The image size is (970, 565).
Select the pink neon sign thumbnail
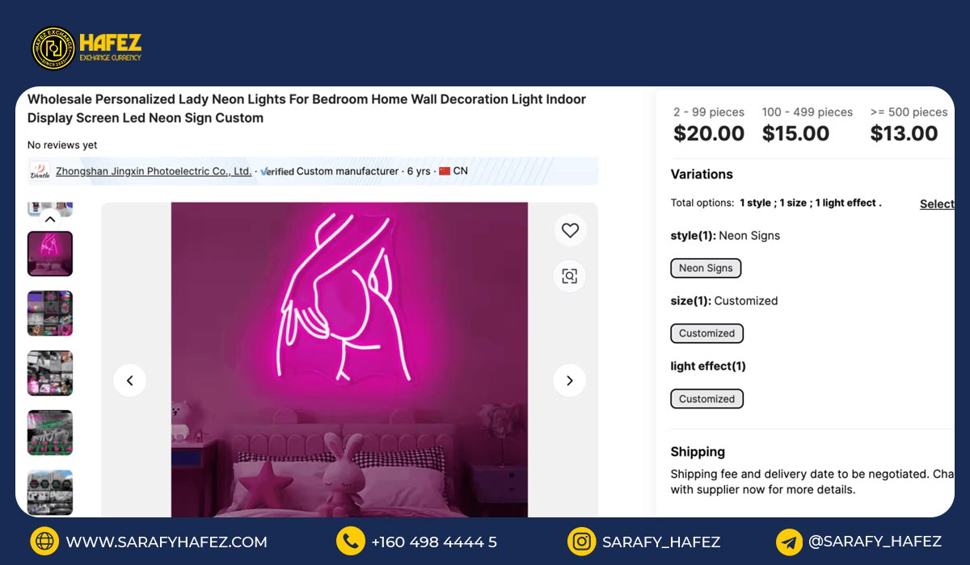[x=50, y=254]
